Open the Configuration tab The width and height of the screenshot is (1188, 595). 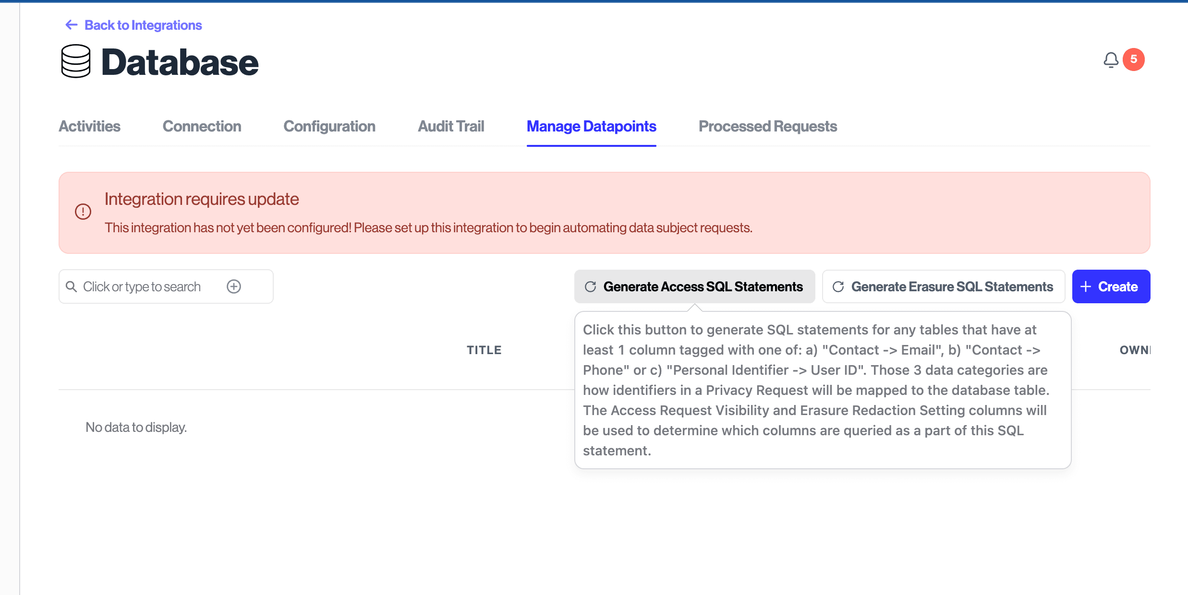pyautogui.click(x=329, y=126)
